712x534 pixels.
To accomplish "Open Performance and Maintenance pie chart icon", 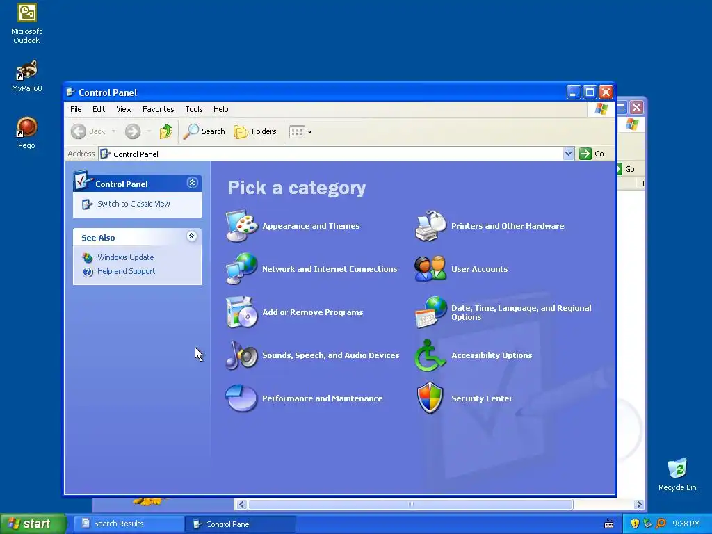I will (242, 398).
